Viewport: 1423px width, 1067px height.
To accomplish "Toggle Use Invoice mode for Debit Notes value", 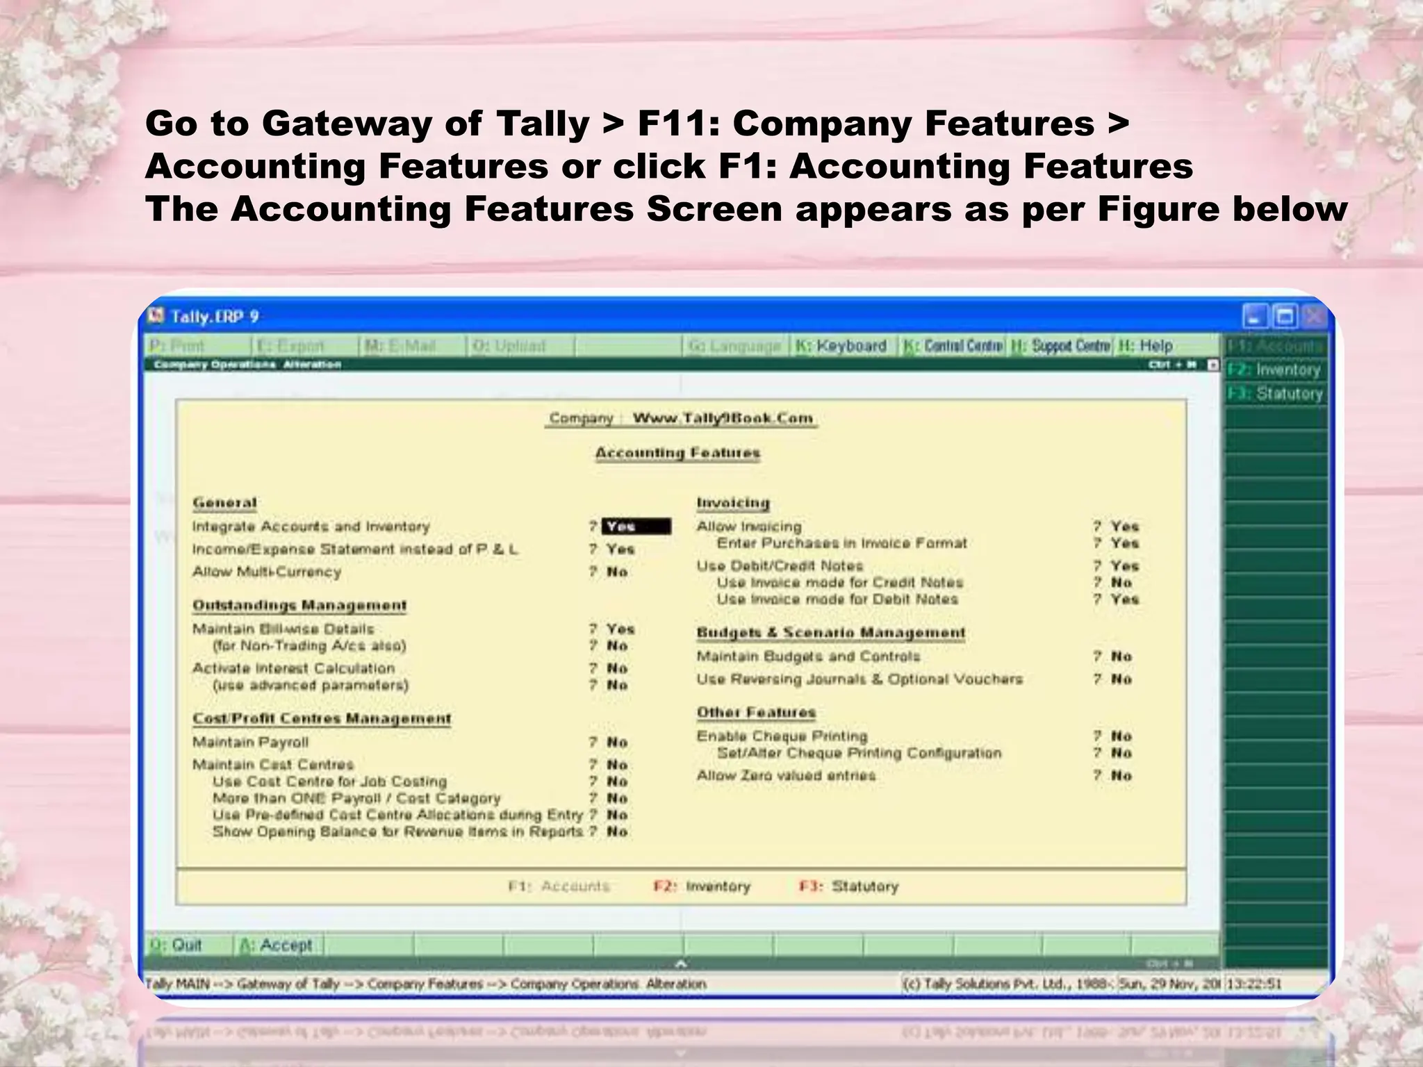I will click(1124, 599).
